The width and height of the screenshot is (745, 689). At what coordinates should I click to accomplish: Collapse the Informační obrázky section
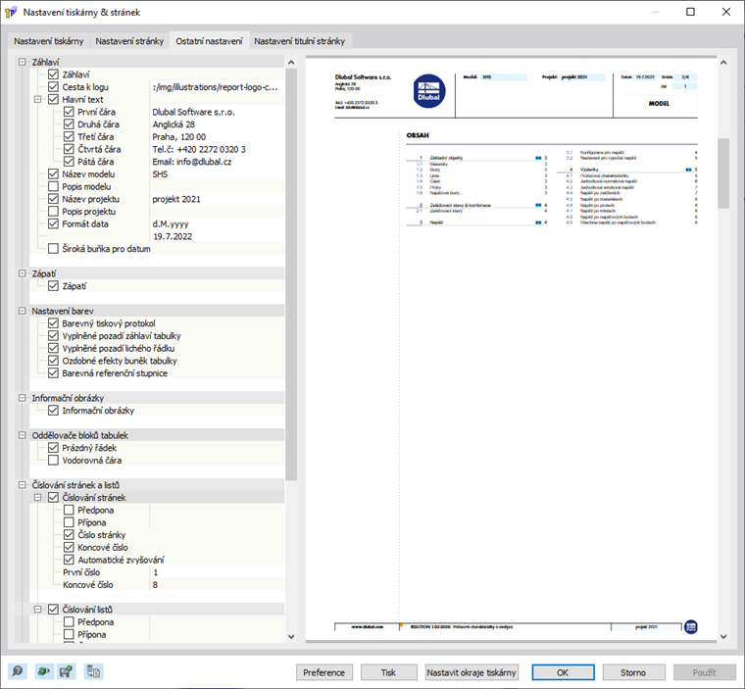click(x=22, y=398)
